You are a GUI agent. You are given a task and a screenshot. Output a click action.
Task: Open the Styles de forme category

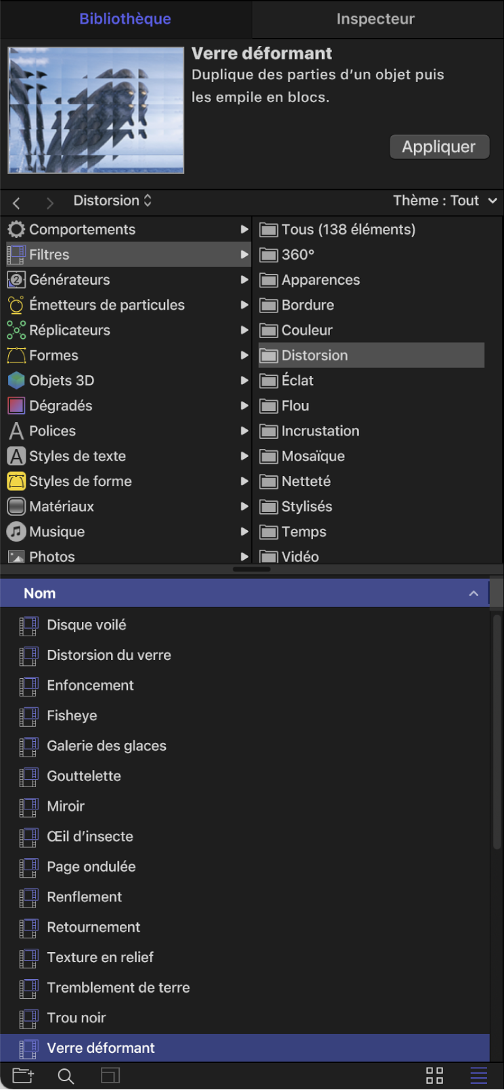click(x=80, y=481)
